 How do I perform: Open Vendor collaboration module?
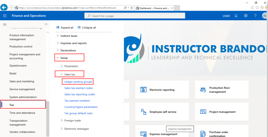pyautogui.click(x=22, y=132)
